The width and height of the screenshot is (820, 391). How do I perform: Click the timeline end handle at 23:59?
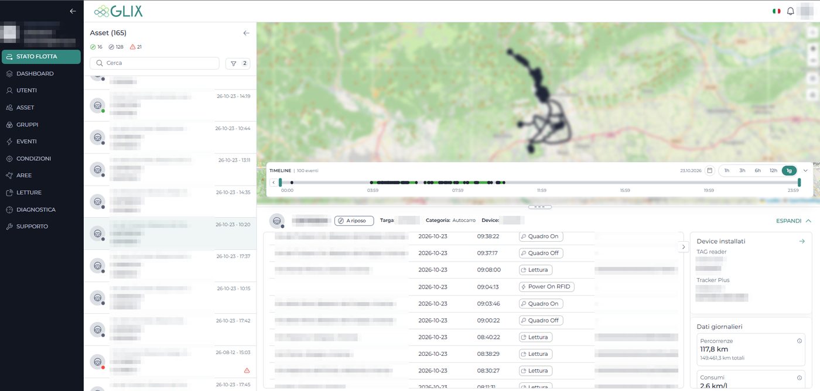(799, 183)
